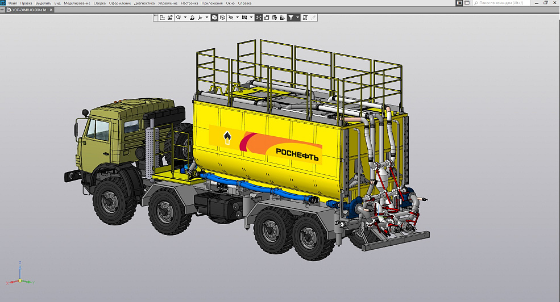Image resolution: width=560 pixels, height=302 pixels.
Task: Expand the filter funnel dropdown arrow
Action: click(x=297, y=18)
